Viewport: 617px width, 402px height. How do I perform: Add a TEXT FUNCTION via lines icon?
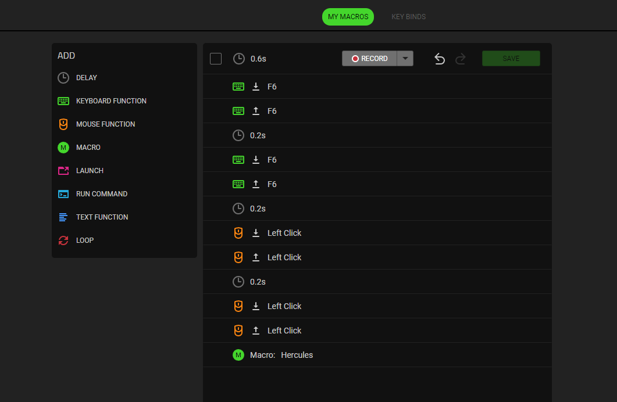pyautogui.click(x=63, y=217)
